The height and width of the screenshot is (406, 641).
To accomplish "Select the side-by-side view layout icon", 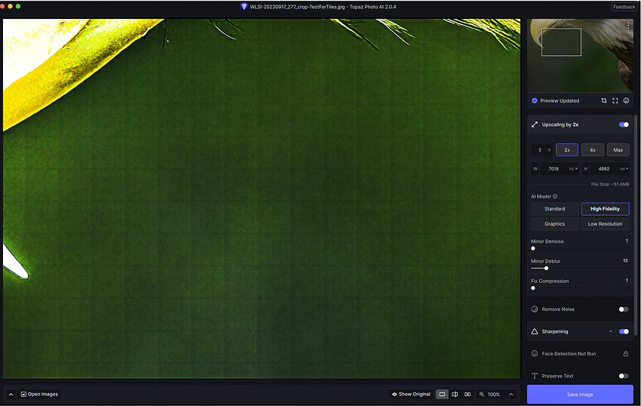I will pyautogui.click(x=468, y=394).
